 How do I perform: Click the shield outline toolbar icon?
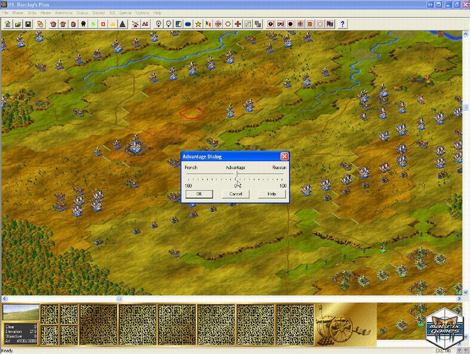click(320, 24)
